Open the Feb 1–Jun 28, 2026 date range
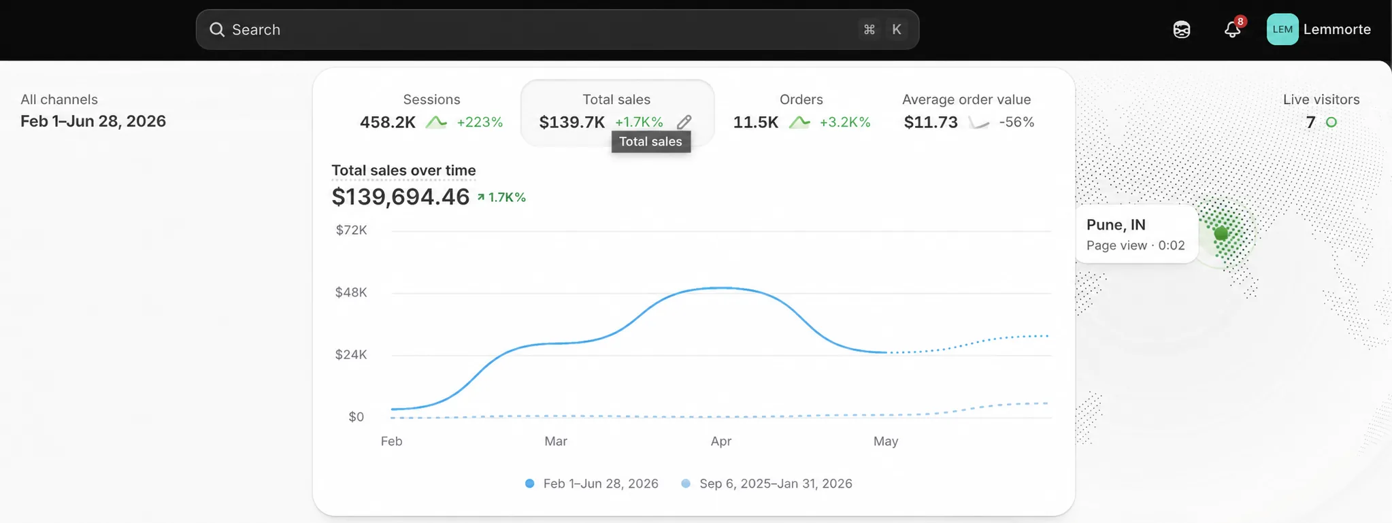This screenshot has width=1392, height=523. [93, 121]
